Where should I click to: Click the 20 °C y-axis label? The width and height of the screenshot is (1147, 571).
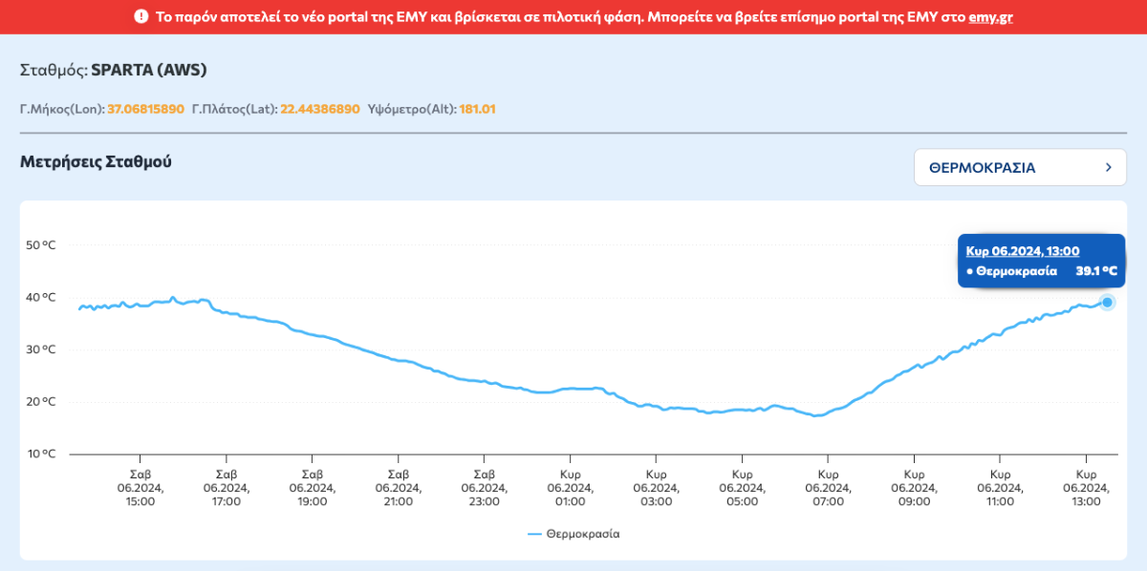tap(41, 401)
